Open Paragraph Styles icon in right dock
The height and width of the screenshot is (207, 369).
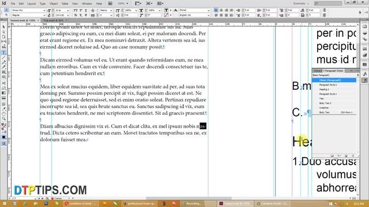pos(365,80)
